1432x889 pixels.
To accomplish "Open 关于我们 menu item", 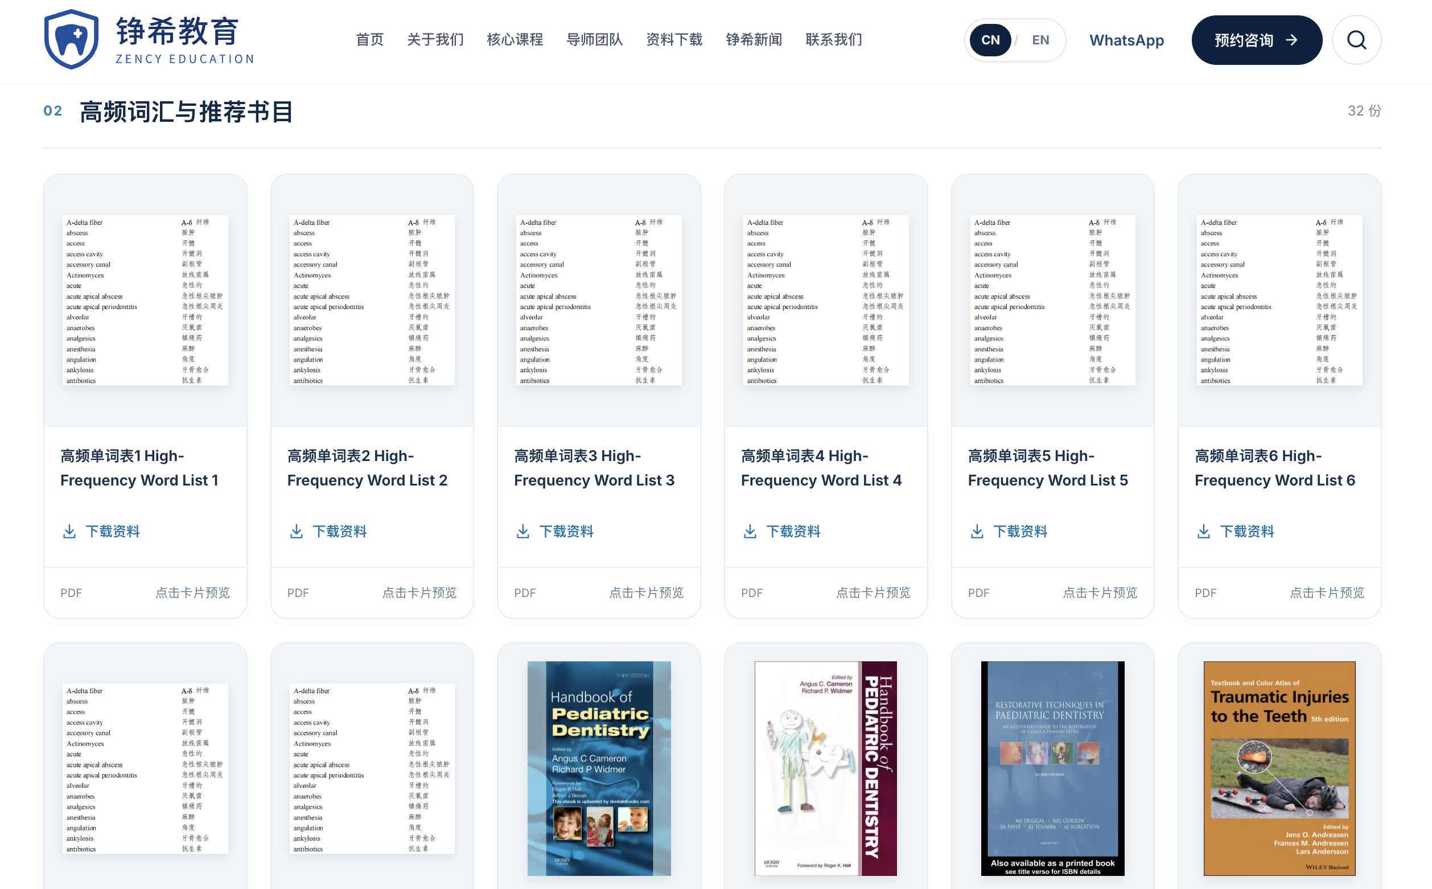I will tap(435, 40).
